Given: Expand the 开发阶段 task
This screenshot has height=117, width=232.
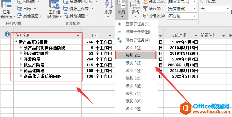Looking at the screenshot, I should (21, 59).
